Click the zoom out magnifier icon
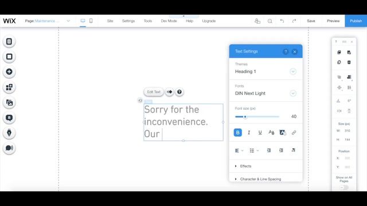The height and width of the screenshot is (206, 367). (x=270, y=21)
